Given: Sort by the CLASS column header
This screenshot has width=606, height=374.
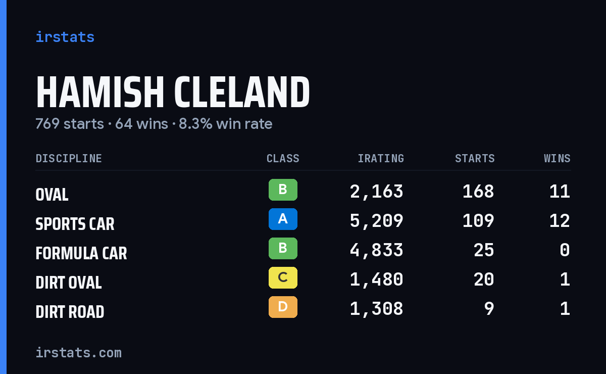Looking at the screenshot, I should coord(283,158).
